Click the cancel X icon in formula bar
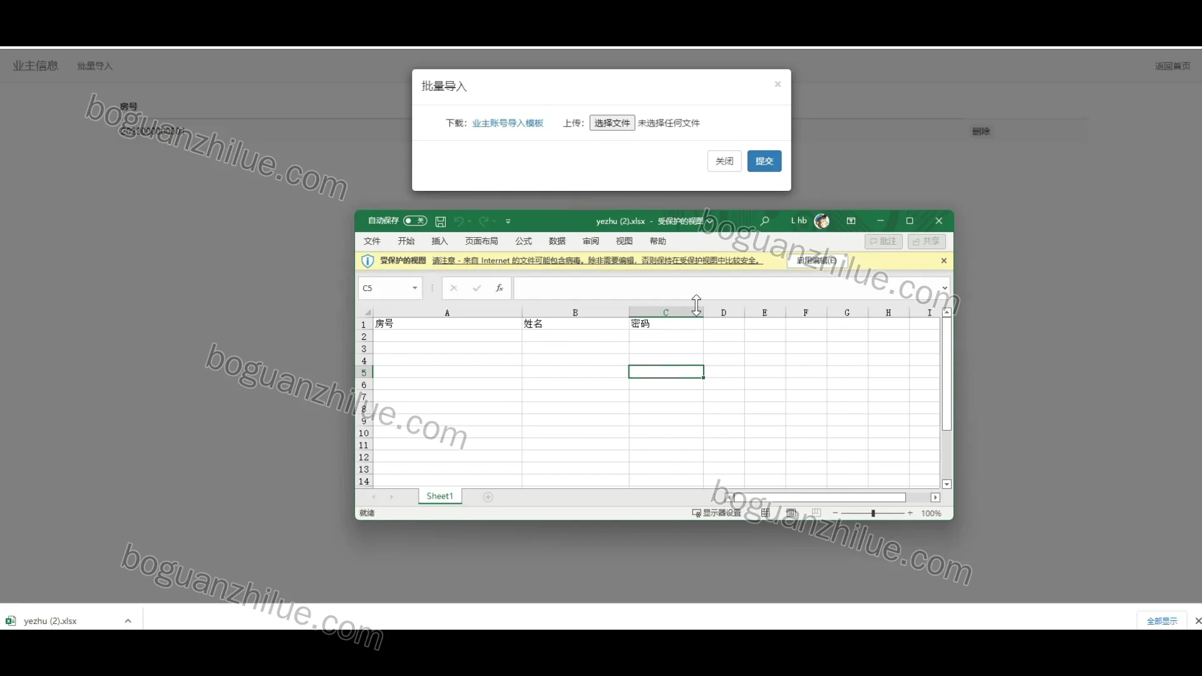This screenshot has height=676, width=1202. coord(454,288)
